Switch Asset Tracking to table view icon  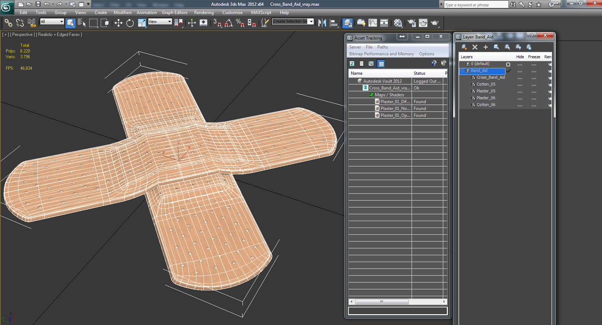(x=381, y=64)
